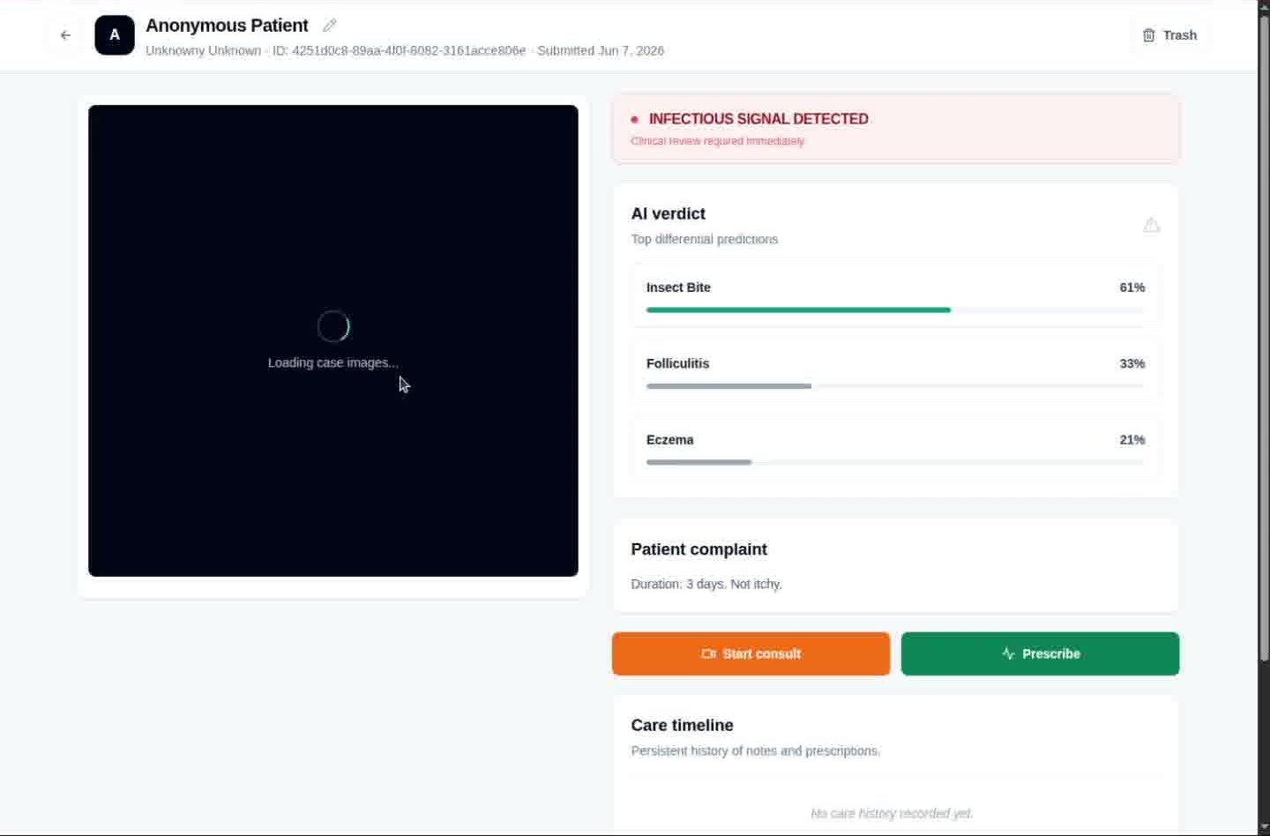Click the case image viewer area
The height and width of the screenshot is (836, 1270).
(x=333, y=340)
